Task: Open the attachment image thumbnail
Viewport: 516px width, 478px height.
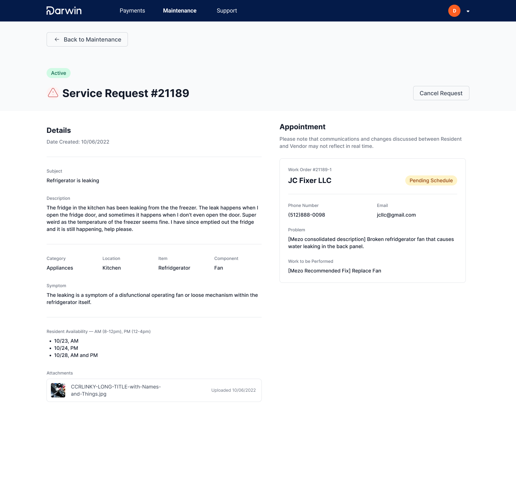Action: click(x=58, y=390)
